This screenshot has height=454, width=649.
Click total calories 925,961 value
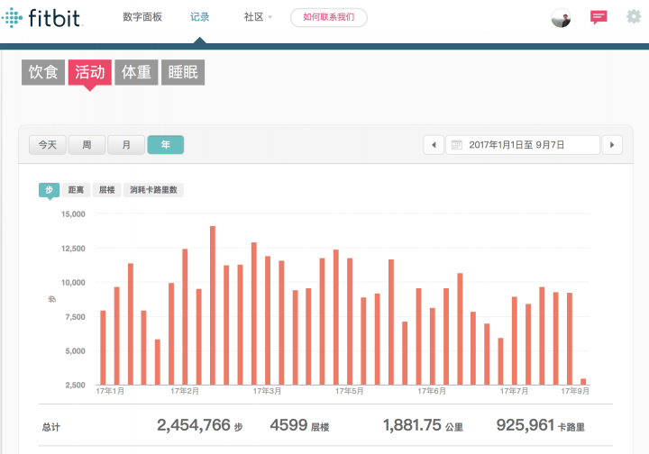[x=525, y=425]
